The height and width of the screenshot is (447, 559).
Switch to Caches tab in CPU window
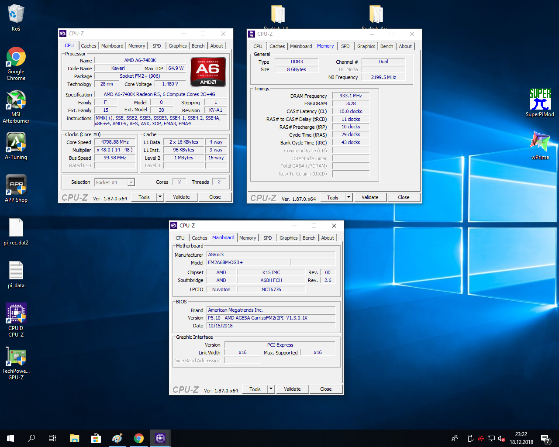coord(89,46)
